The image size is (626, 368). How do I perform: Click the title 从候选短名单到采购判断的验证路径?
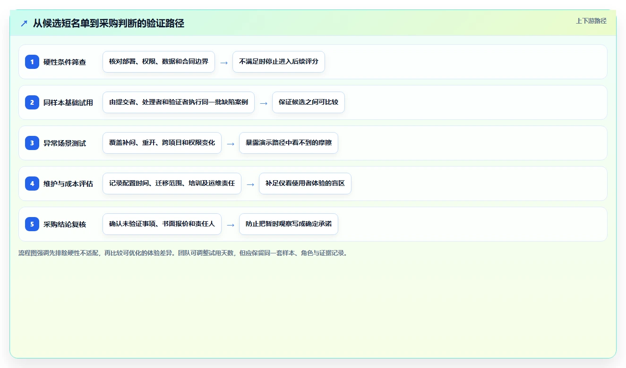point(109,23)
